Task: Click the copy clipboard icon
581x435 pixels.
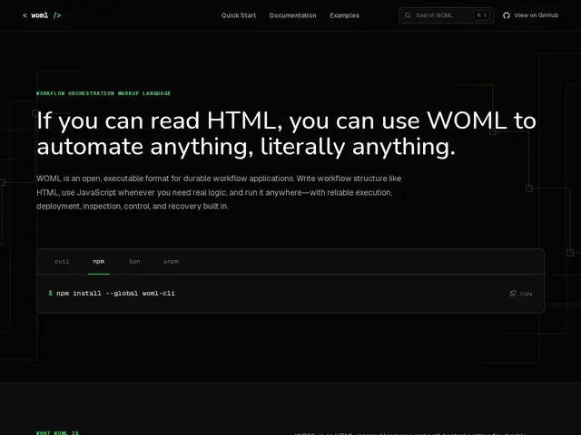Action: [513, 294]
